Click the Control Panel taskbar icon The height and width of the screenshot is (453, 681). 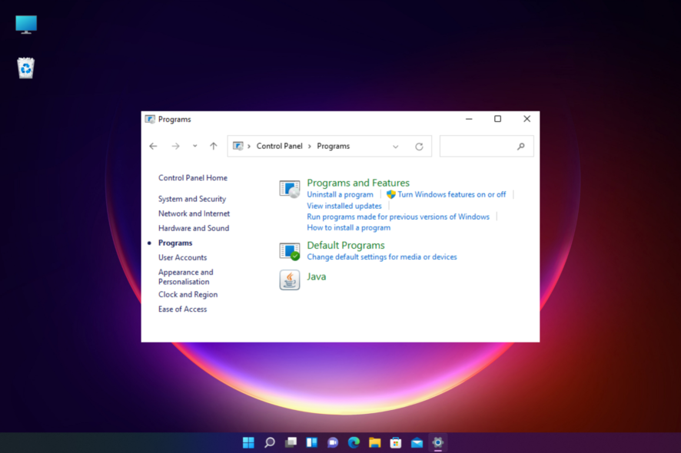[438, 442]
